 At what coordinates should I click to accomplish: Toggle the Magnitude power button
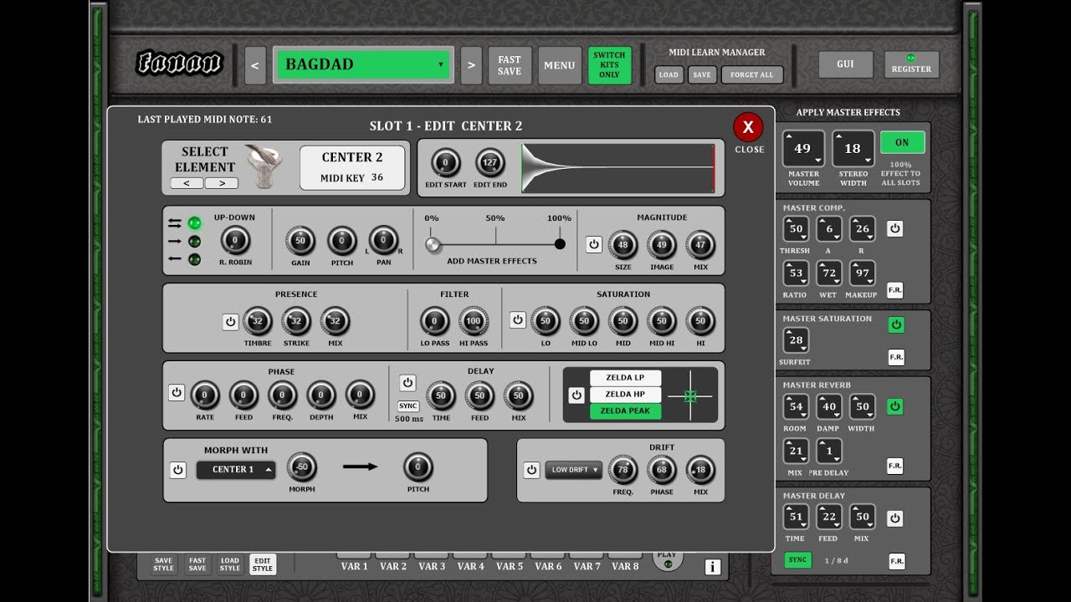pyautogui.click(x=593, y=245)
